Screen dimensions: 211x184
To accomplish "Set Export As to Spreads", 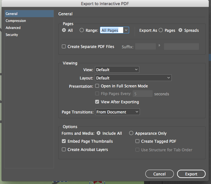I will (x=181, y=30).
